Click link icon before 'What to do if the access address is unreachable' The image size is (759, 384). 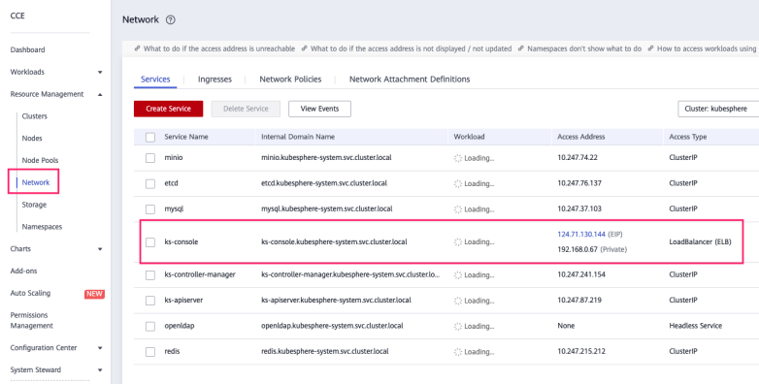coord(138,48)
